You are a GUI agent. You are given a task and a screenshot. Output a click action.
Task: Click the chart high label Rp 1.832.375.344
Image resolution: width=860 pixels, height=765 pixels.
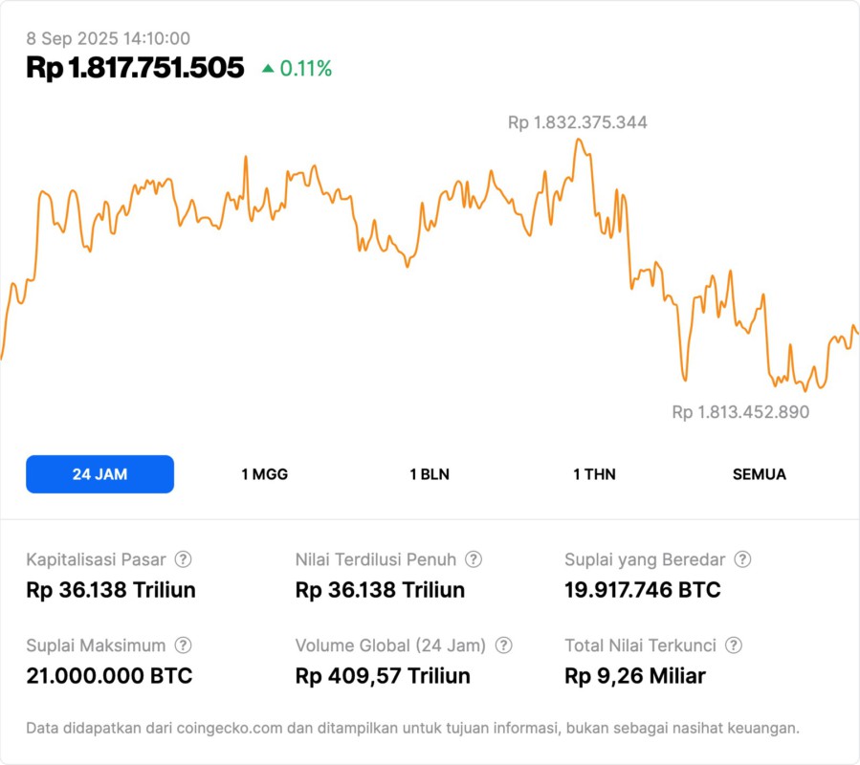[x=577, y=122]
